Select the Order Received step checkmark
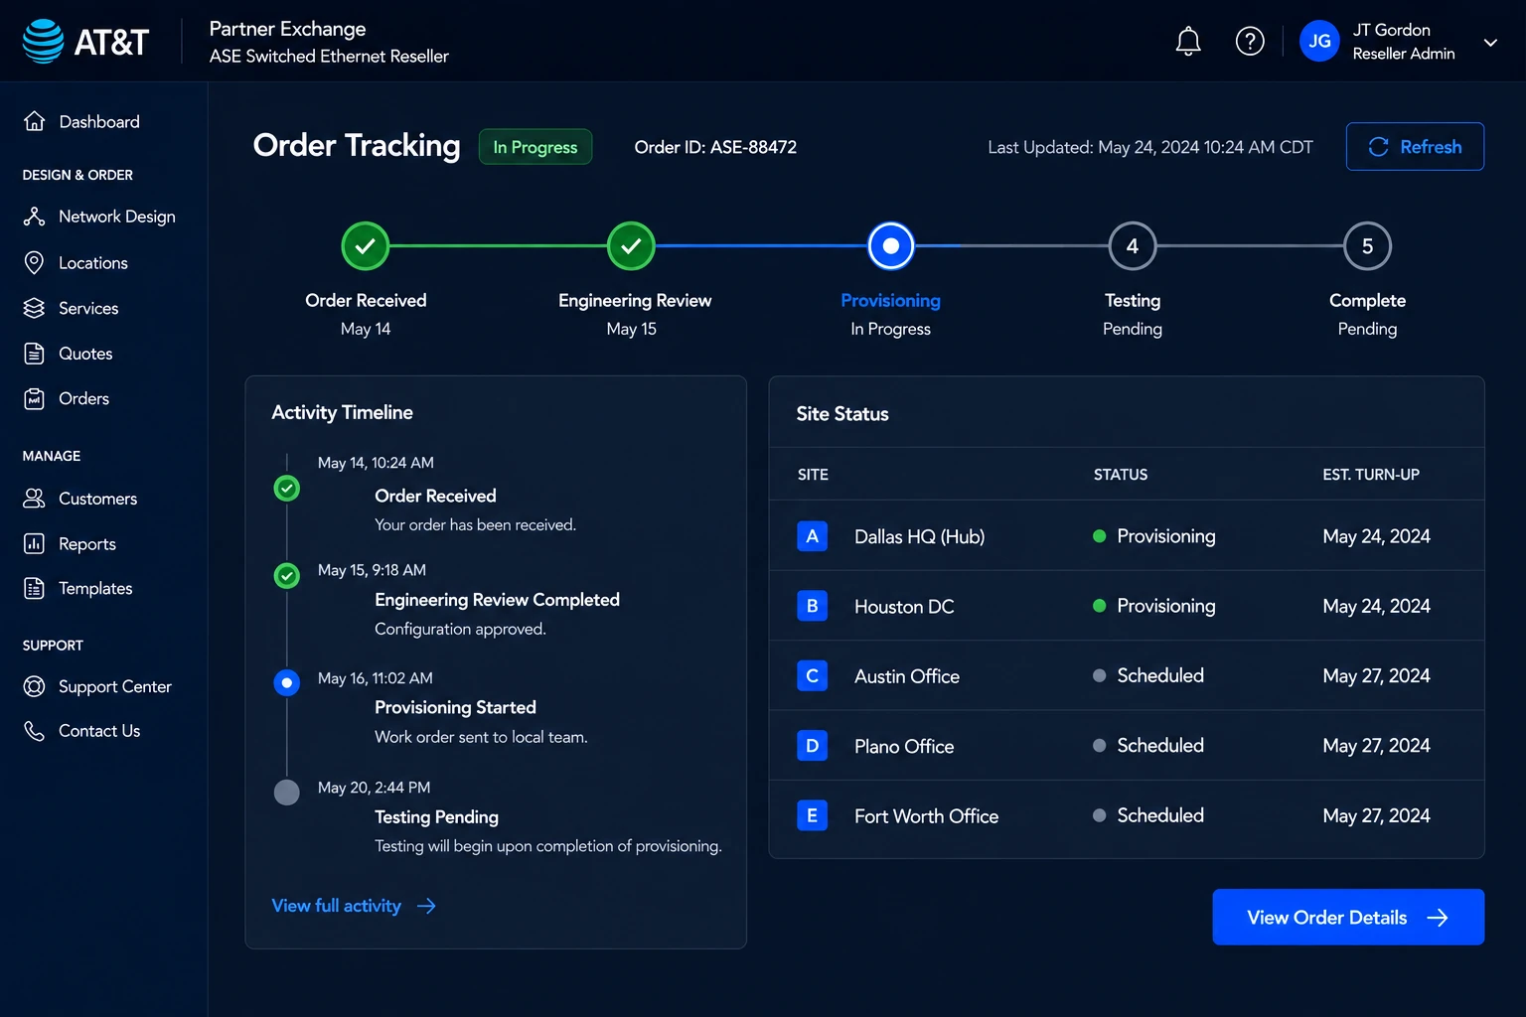 pyautogui.click(x=366, y=245)
